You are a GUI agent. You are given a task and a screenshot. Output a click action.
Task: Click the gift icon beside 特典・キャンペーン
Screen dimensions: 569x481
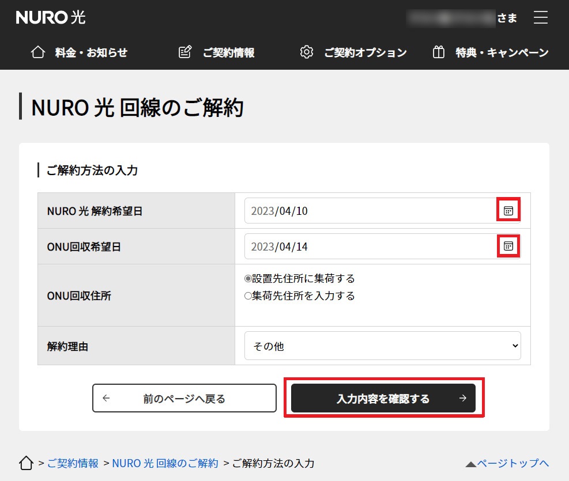pos(438,52)
